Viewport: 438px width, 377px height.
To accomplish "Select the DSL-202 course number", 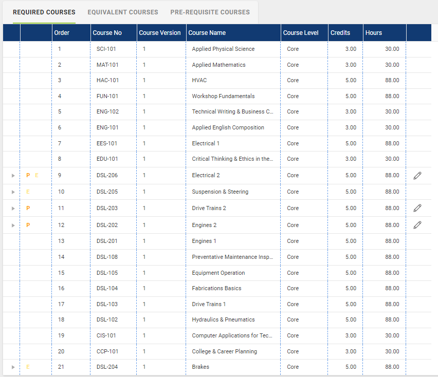I will point(107,225).
